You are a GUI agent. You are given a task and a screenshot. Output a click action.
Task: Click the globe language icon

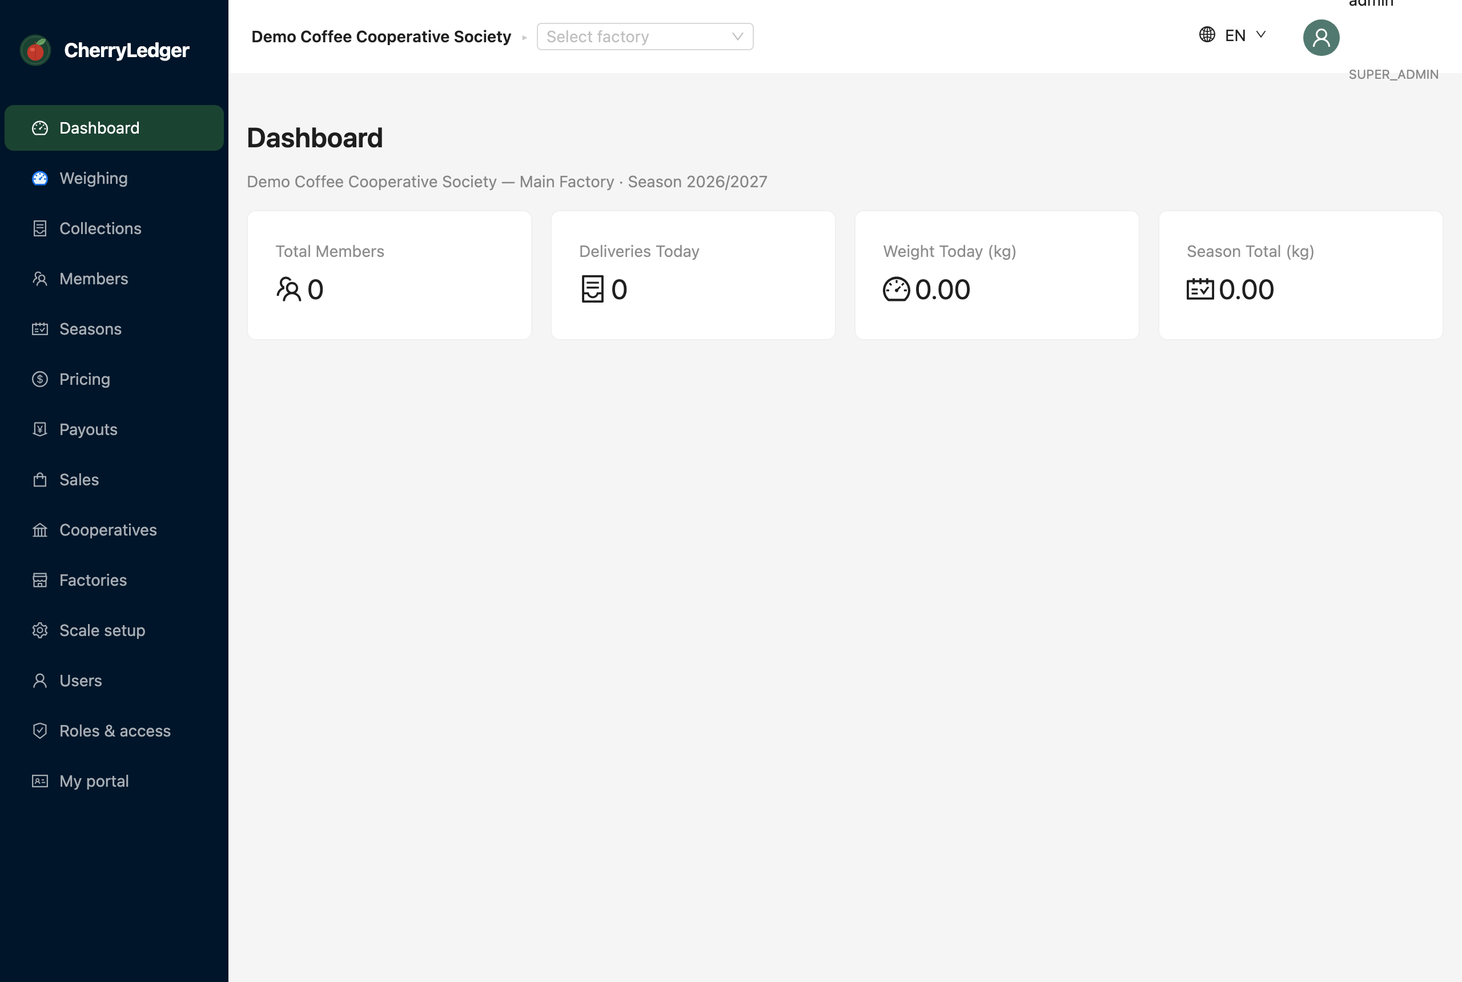tap(1207, 34)
